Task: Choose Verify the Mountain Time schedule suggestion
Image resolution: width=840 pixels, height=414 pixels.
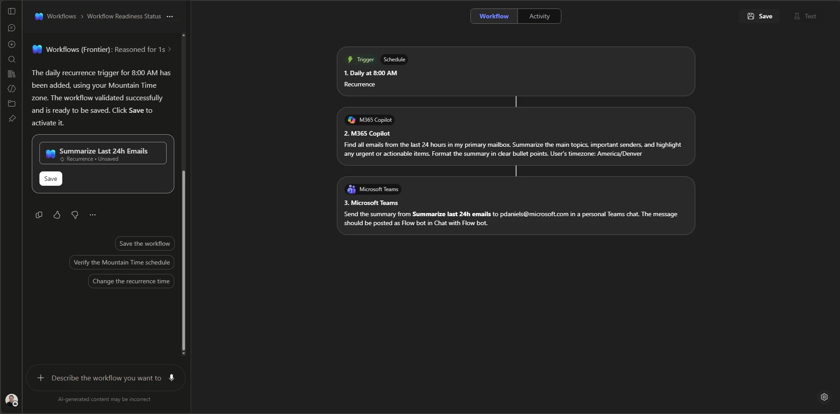Action: pyautogui.click(x=122, y=262)
